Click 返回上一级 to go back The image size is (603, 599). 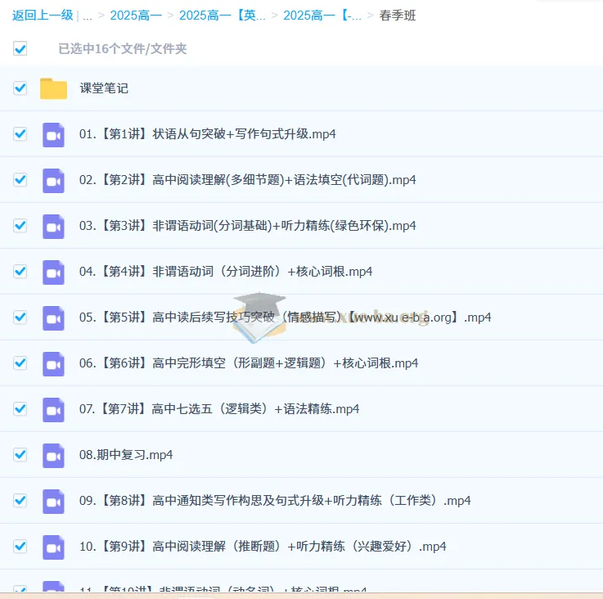(43, 16)
